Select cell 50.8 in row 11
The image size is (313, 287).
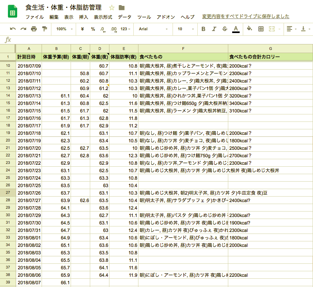80,74
